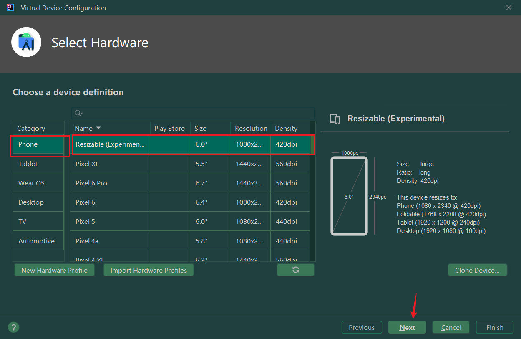Select the Automotive category

pos(38,241)
